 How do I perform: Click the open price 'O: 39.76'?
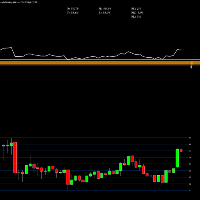point(72,9)
